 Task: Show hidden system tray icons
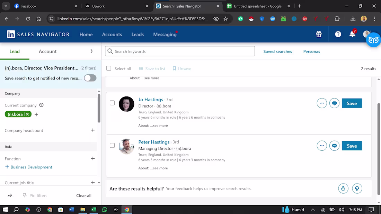313,210
